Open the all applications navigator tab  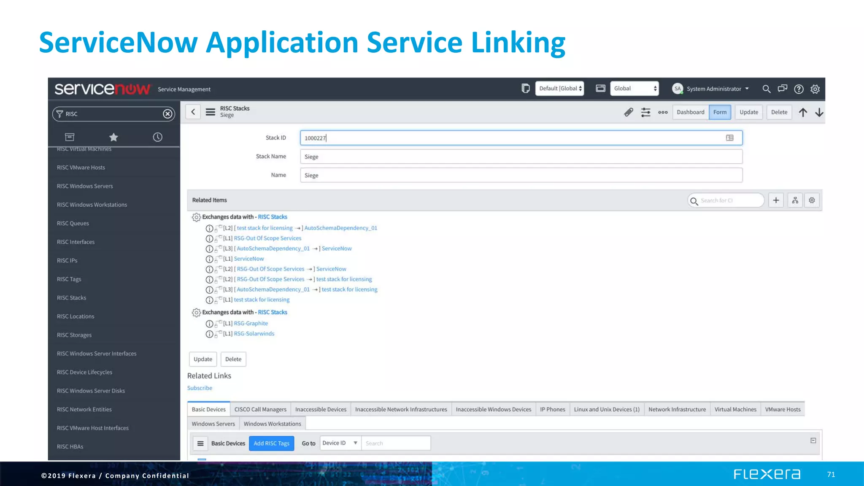70,137
